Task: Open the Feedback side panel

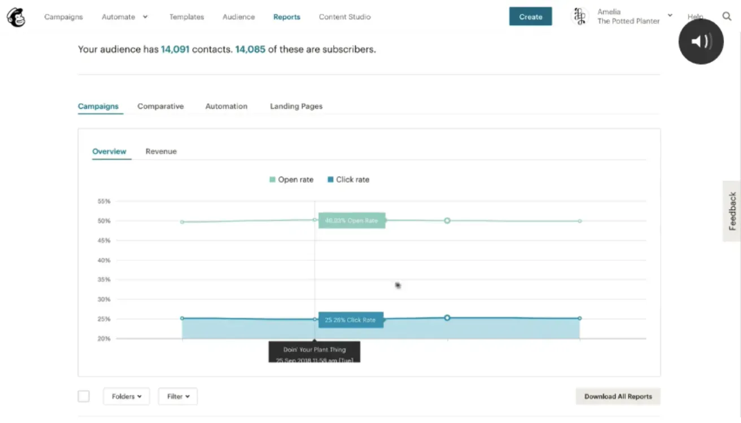Action: pos(732,211)
